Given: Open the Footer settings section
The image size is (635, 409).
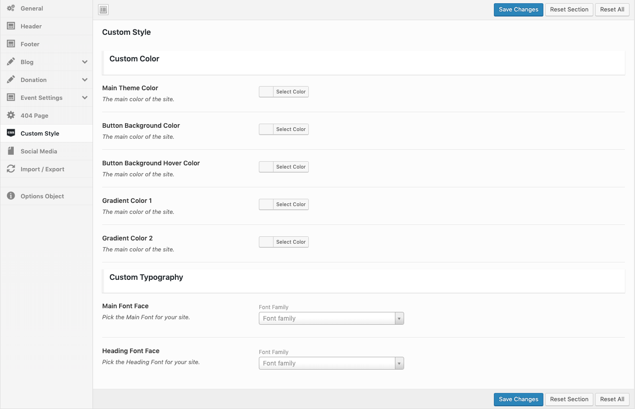Looking at the screenshot, I should [46, 44].
